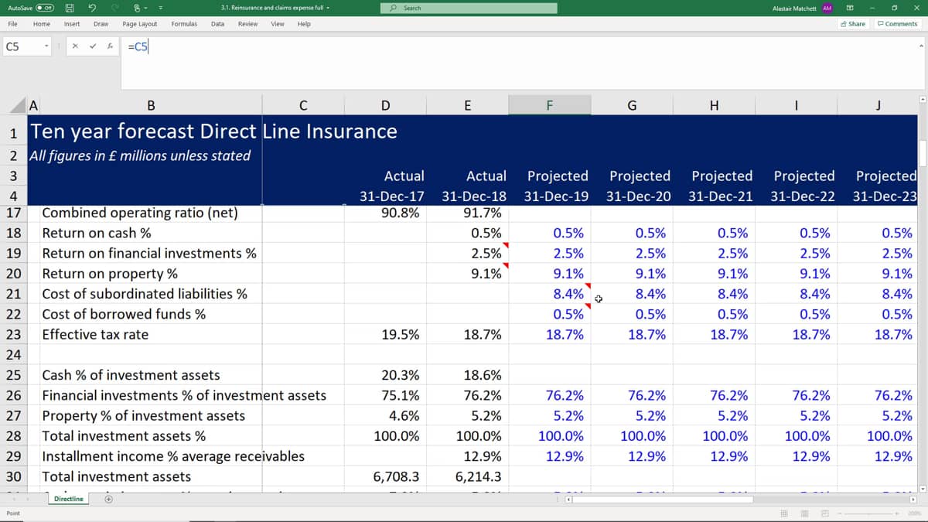Image resolution: width=928 pixels, height=522 pixels.
Task: Click the zoom in plus button
Action: coord(897,513)
